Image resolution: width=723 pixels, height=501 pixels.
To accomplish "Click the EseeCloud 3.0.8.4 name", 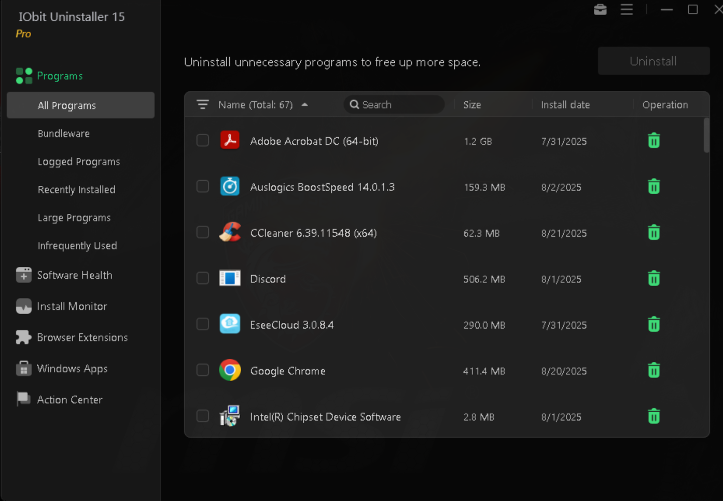I will coord(292,325).
